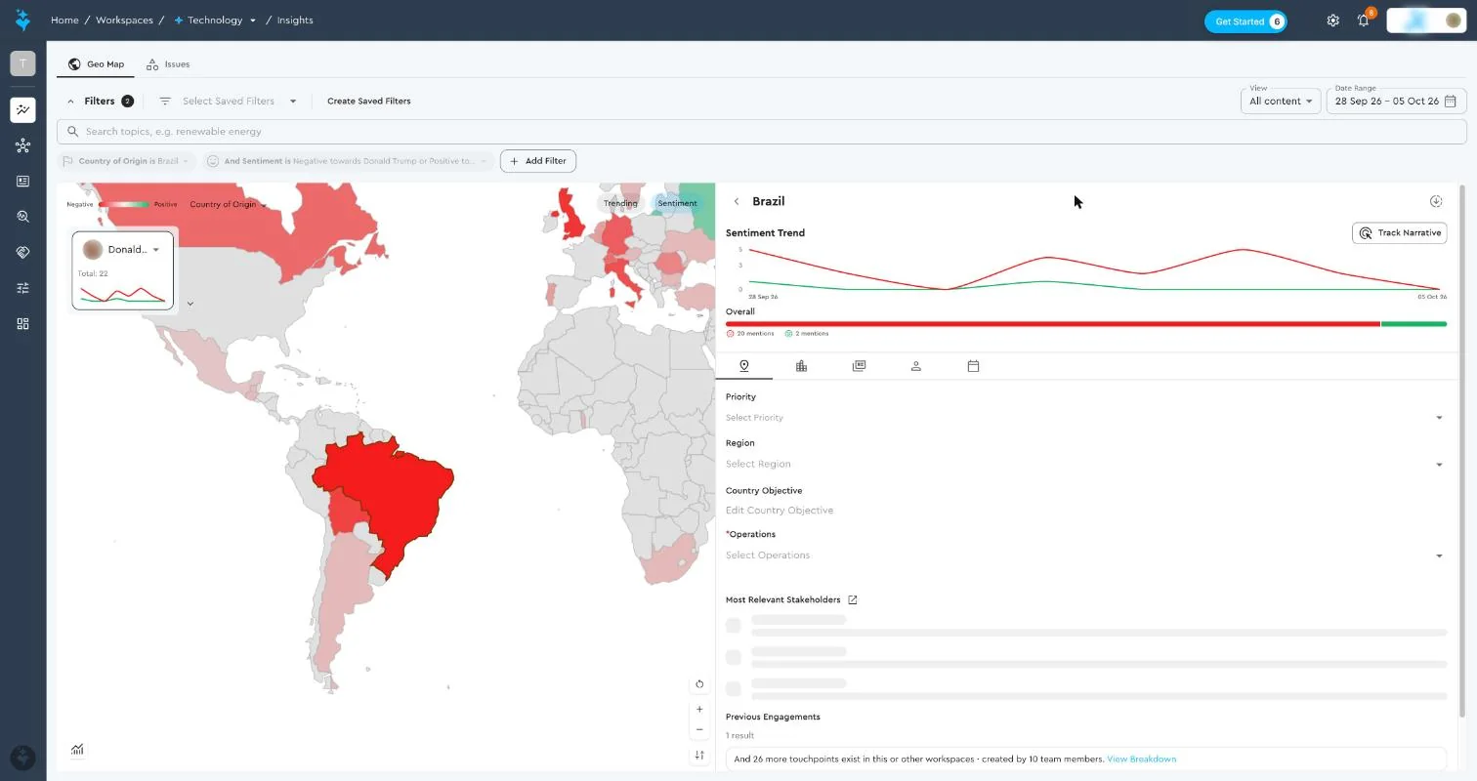Expand the Donald entity card dropdown
The width and height of the screenshot is (1477, 781).
tap(156, 250)
